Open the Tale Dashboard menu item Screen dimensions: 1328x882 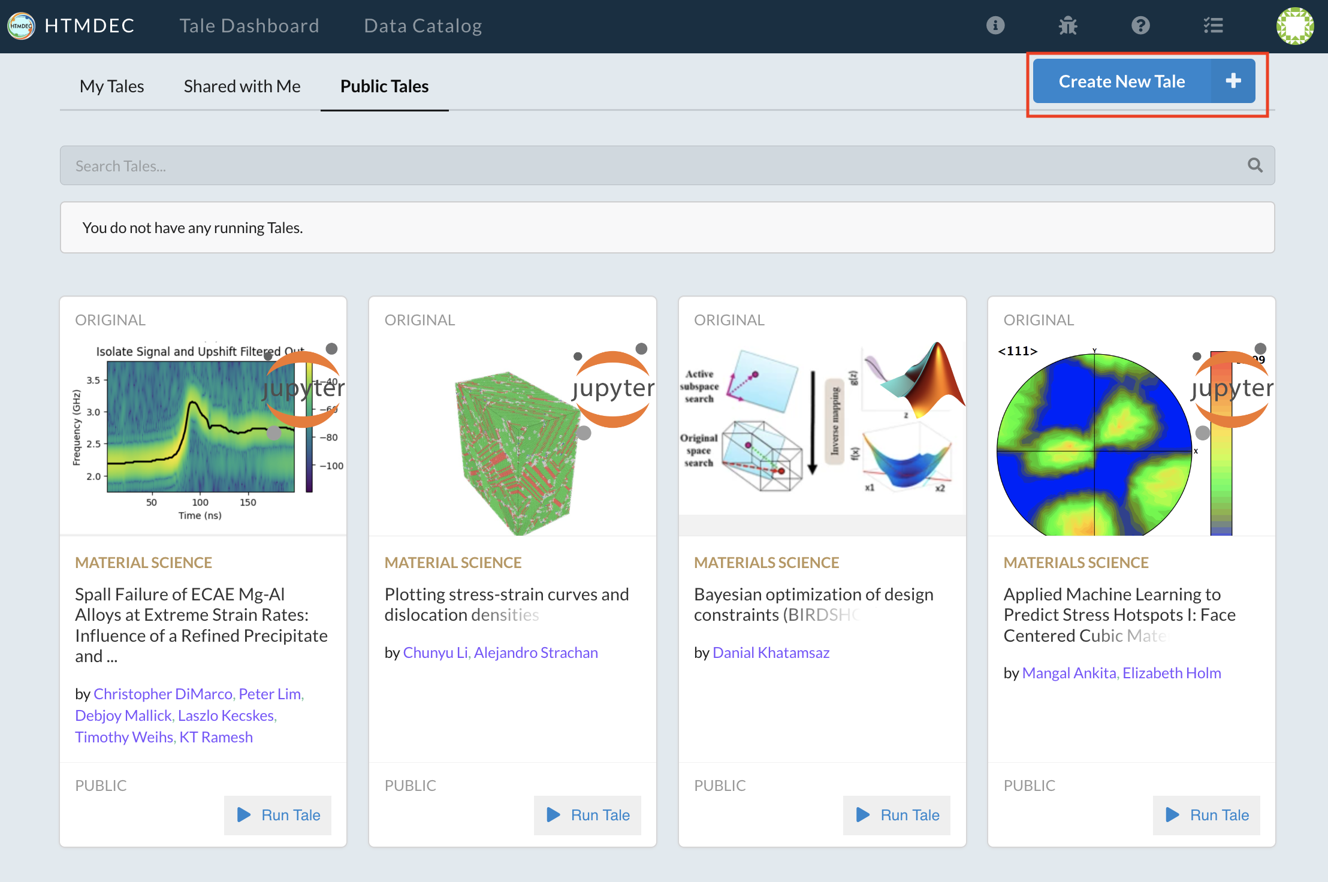click(249, 25)
